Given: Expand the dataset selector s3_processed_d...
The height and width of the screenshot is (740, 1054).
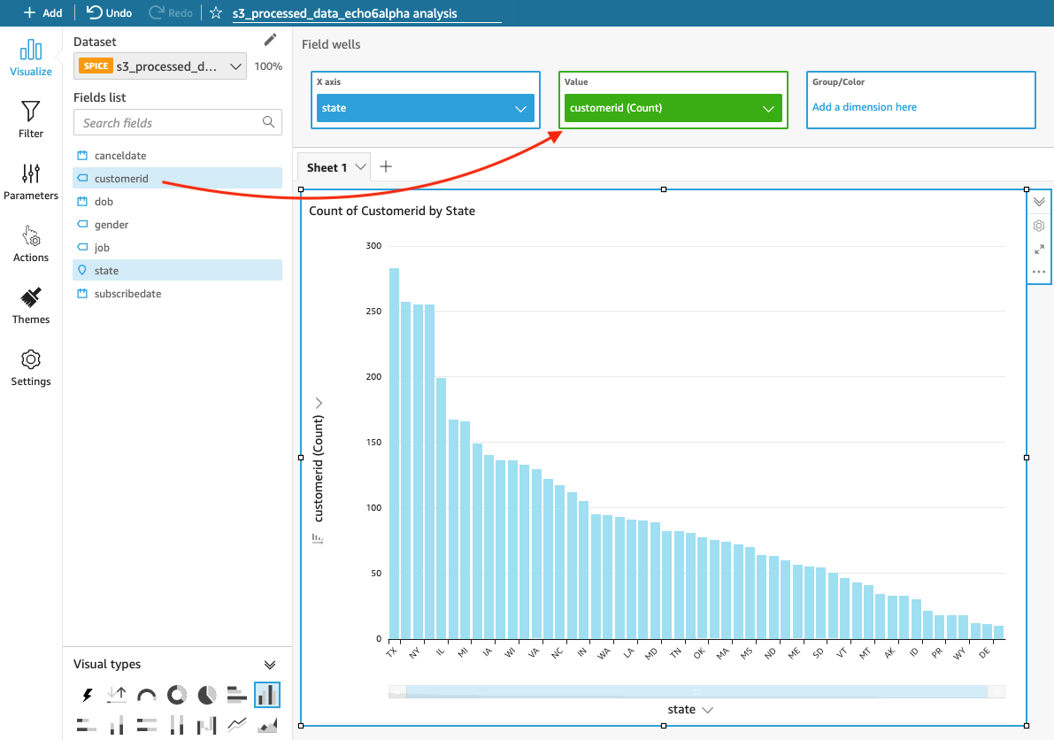Looking at the screenshot, I should [x=160, y=66].
